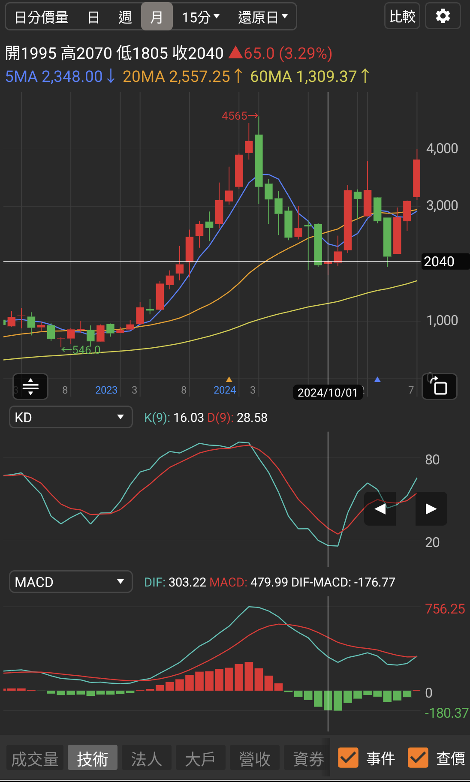
Task: Select the 日分價量 tab
Action: coord(42,17)
